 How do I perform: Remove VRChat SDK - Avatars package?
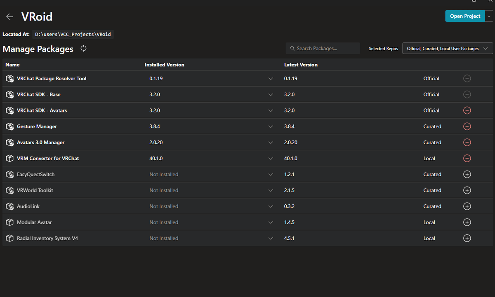click(467, 110)
